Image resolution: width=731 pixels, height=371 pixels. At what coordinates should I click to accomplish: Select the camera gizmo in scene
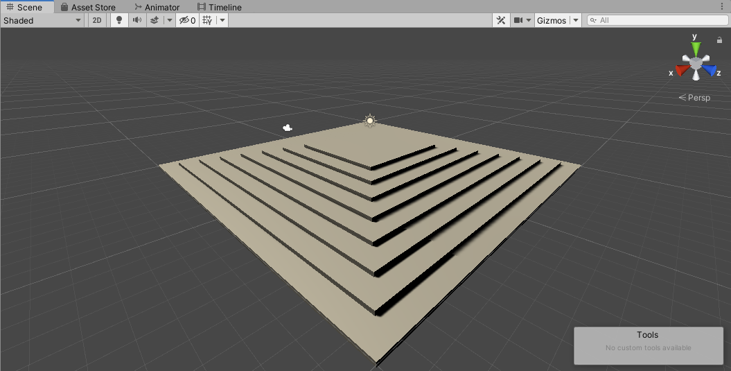click(x=288, y=128)
